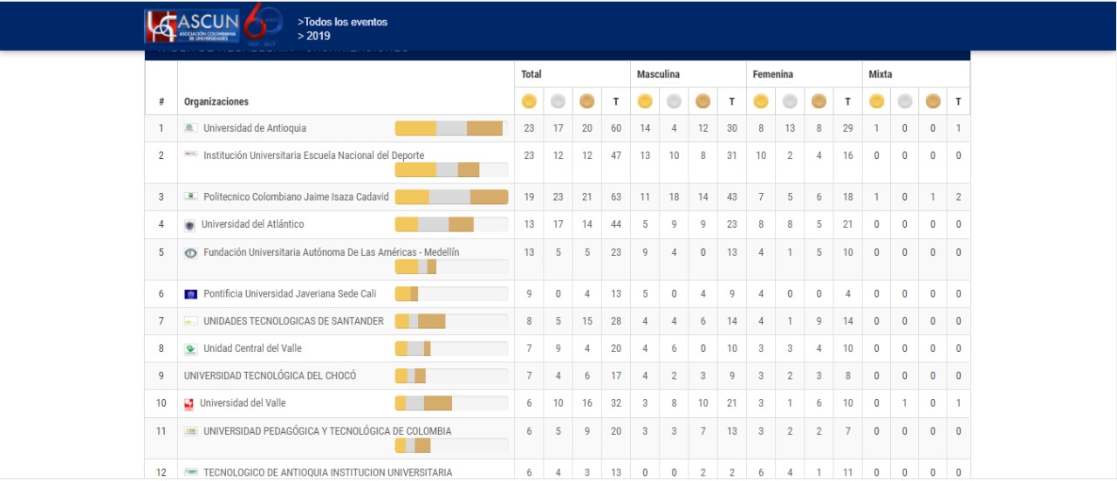Sort by Femenina gold medal icon
The height and width of the screenshot is (481, 1117).
click(761, 101)
